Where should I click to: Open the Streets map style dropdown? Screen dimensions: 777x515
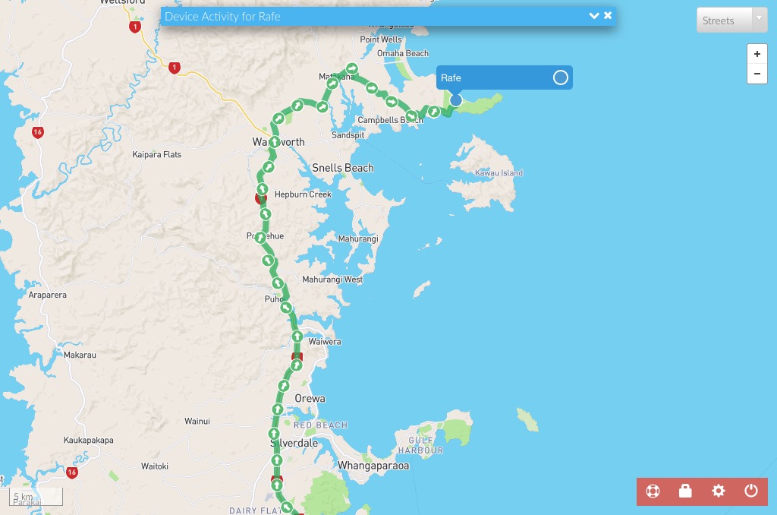point(732,21)
